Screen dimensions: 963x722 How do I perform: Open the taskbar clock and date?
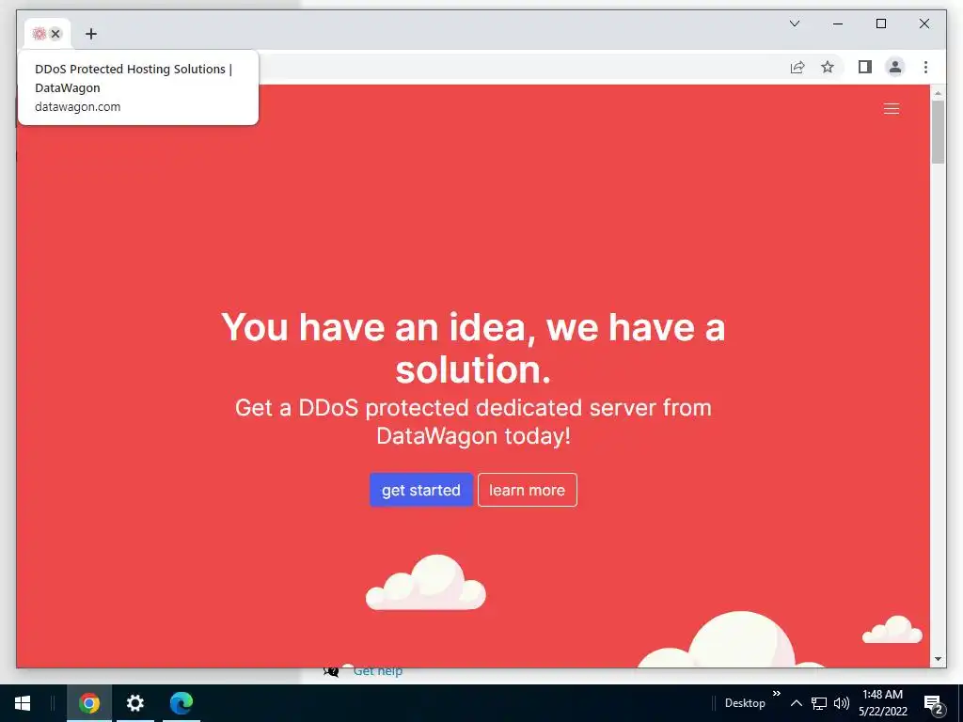(882, 703)
